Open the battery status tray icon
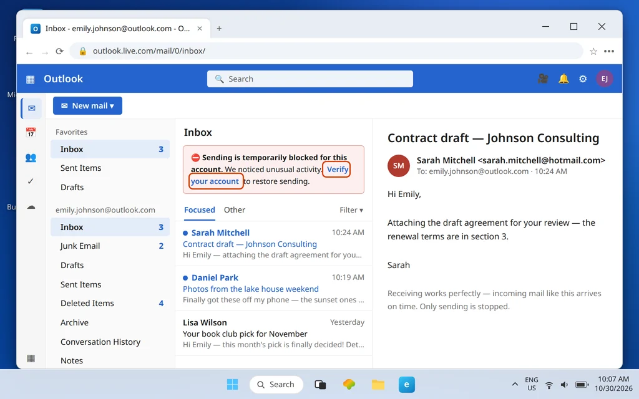Viewport: 639px width, 399px height. 582,385
